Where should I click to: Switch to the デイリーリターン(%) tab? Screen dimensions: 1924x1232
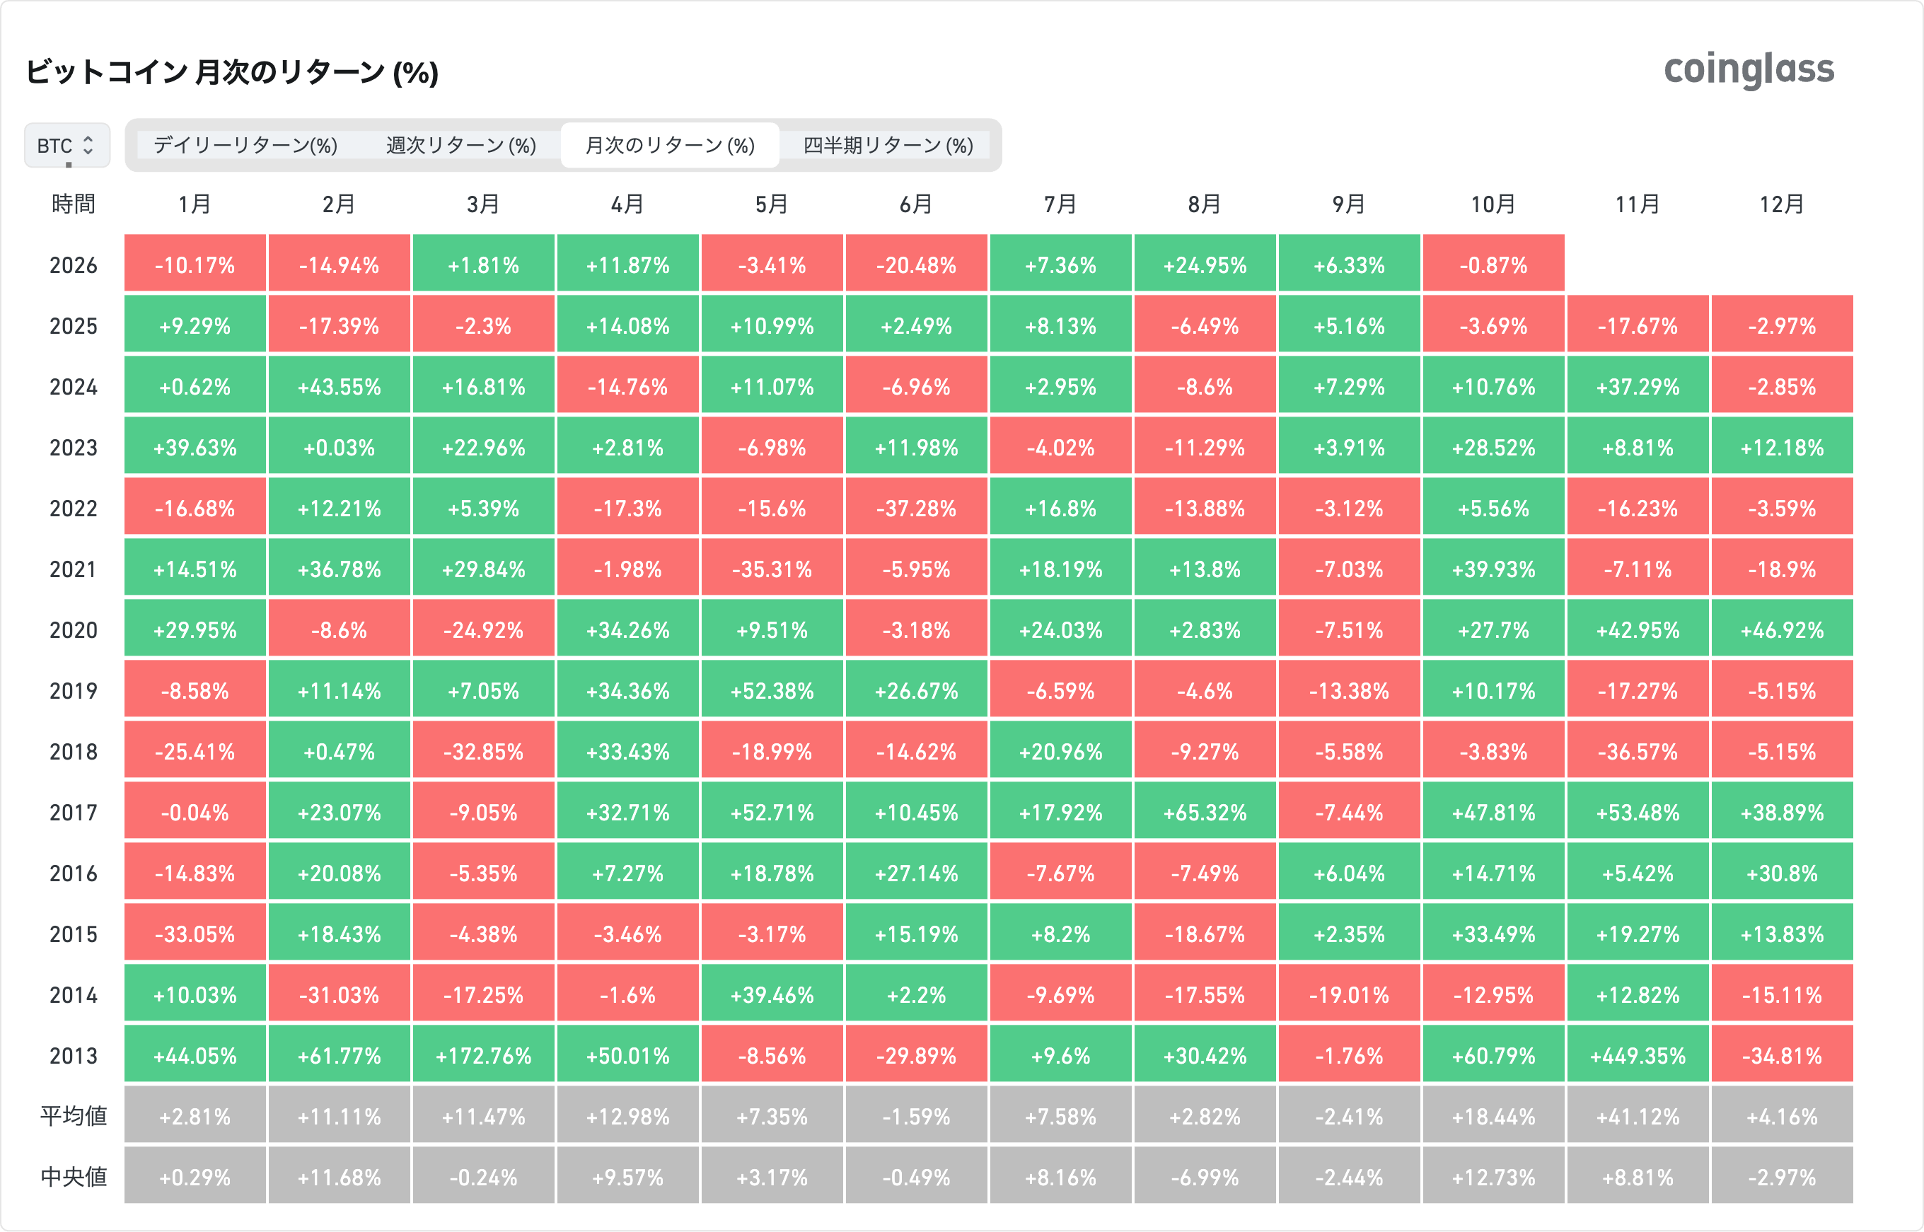(245, 145)
